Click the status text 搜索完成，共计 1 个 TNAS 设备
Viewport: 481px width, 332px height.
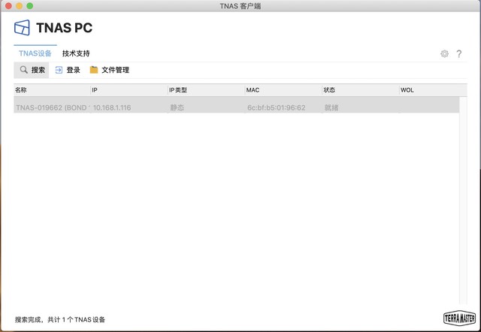click(60, 320)
